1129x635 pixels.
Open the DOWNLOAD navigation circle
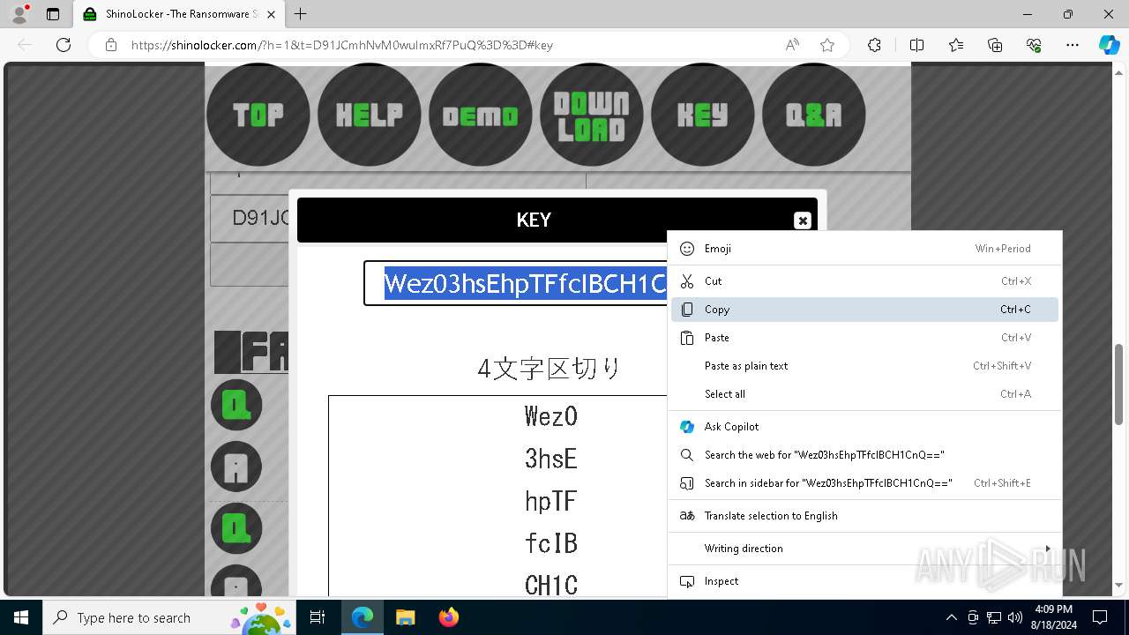pos(591,115)
